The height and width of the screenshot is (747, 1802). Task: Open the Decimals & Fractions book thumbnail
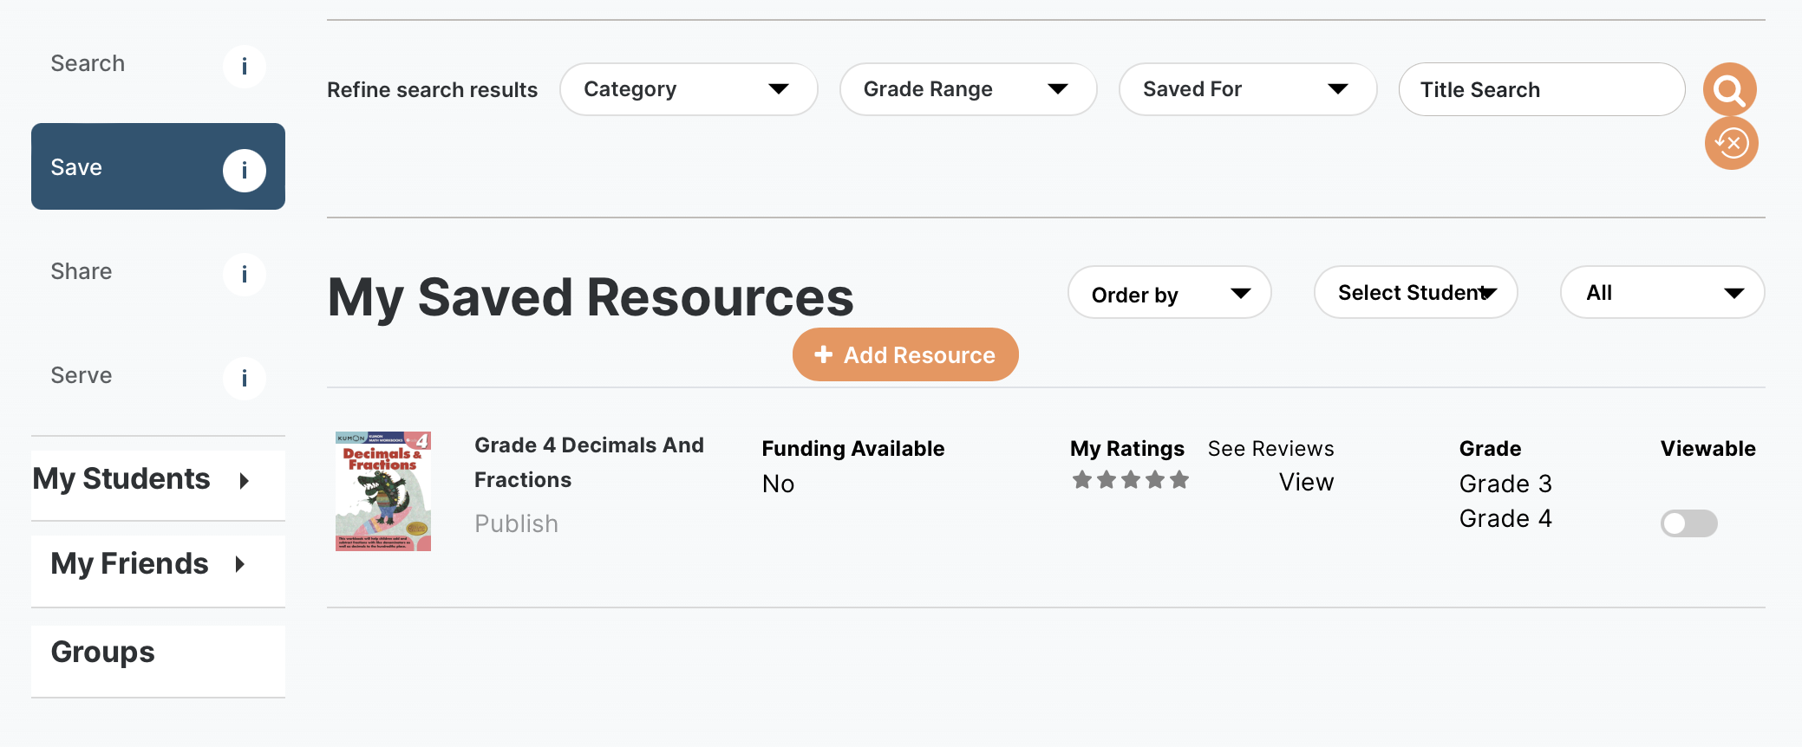pyautogui.click(x=383, y=491)
